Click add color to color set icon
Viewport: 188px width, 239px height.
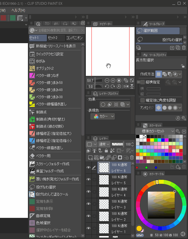pos(178,167)
